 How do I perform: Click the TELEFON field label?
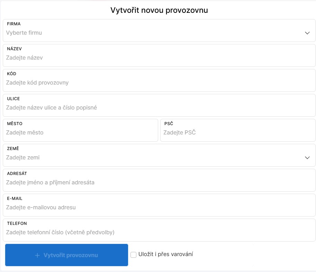pyautogui.click(x=17, y=223)
